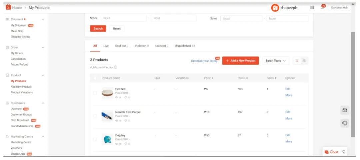Collapse the Customers sidebar section
360x160 pixels.
click(x=43, y=103)
